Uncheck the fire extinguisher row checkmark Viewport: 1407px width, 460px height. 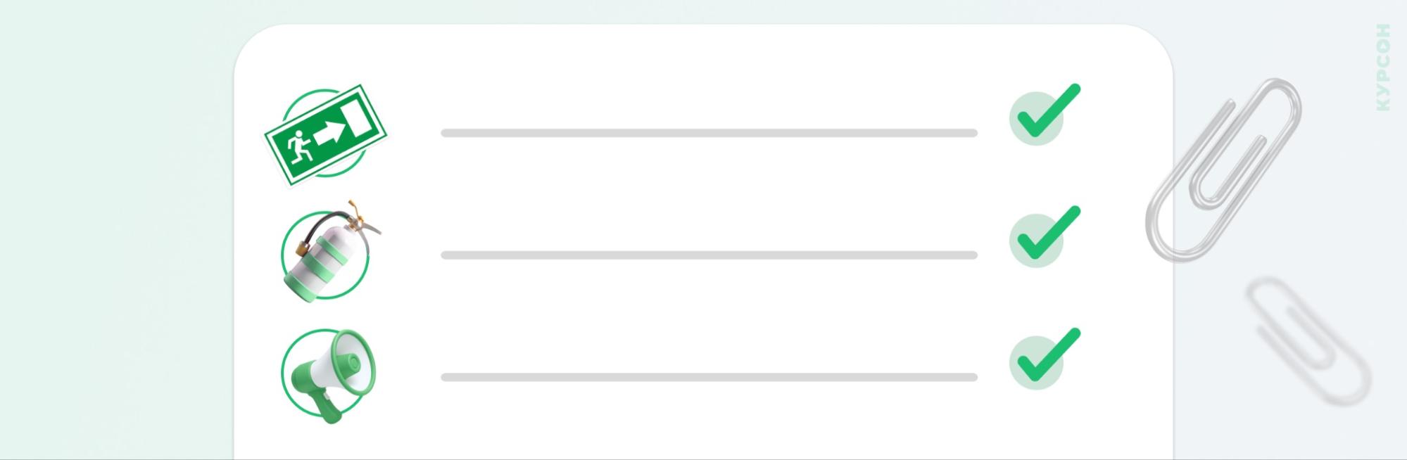[1043, 236]
